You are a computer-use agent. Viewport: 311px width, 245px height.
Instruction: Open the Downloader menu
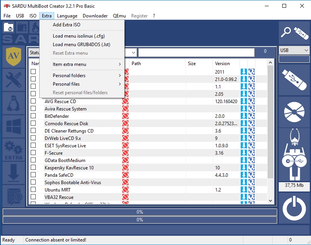[x=95, y=16]
